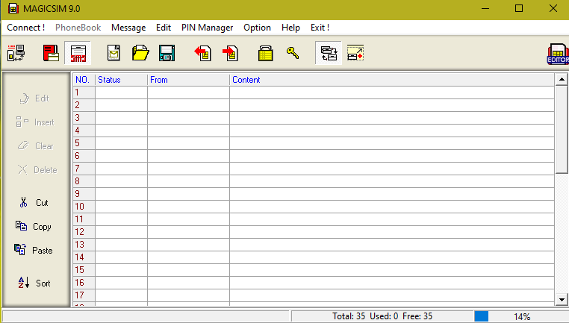Click the new message envelope icon
569x323 pixels.
click(x=114, y=53)
